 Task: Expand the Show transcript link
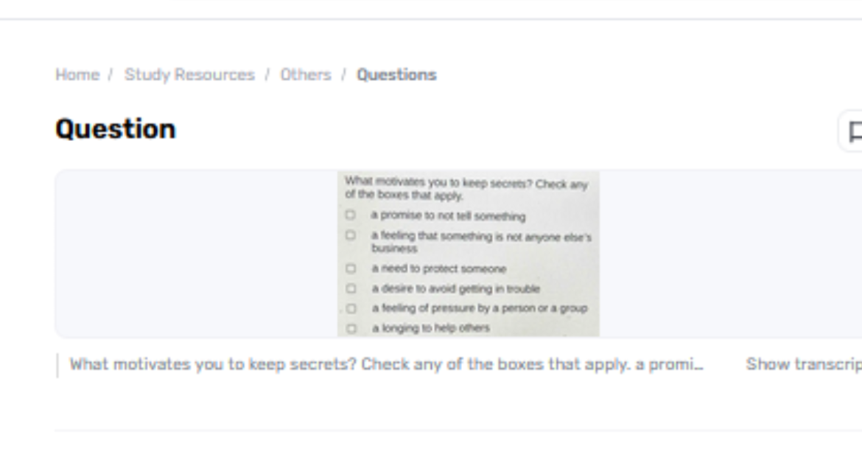[x=803, y=364]
